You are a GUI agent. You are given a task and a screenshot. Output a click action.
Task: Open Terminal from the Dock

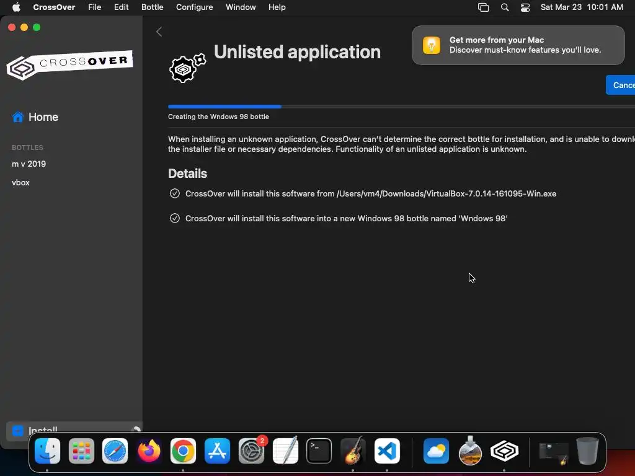(319, 451)
